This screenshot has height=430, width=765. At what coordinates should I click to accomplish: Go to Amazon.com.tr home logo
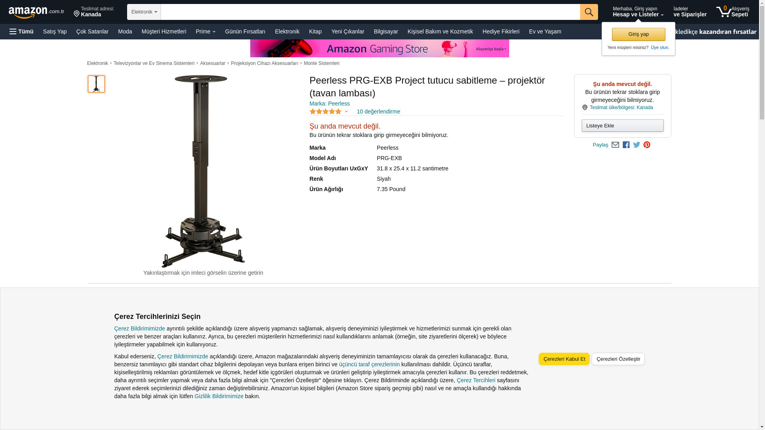click(x=36, y=12)
